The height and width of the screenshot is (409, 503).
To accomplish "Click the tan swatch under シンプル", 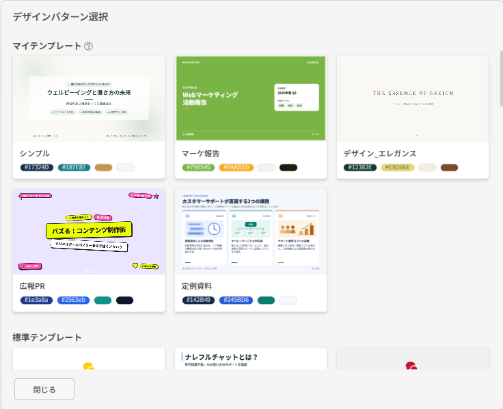I will click(x=104, y=167).
